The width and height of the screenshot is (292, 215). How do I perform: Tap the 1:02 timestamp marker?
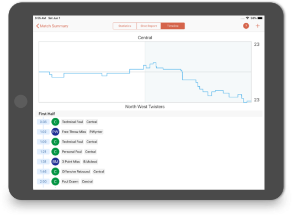click(43, 132)
